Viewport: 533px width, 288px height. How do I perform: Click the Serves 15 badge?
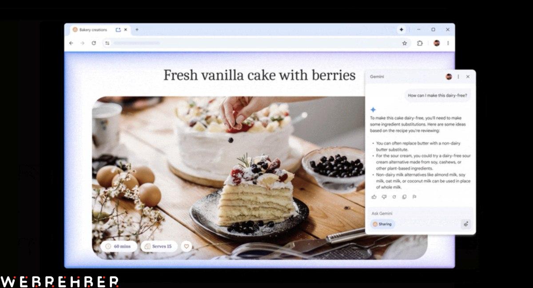click(159, 246)
